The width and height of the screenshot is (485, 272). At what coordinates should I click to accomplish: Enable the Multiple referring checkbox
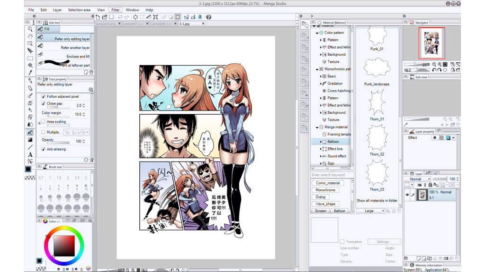43,132
